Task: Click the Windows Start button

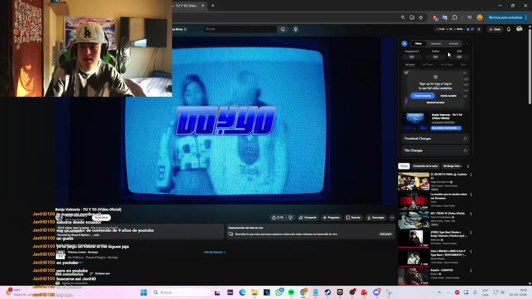Action: click(143, 292)
